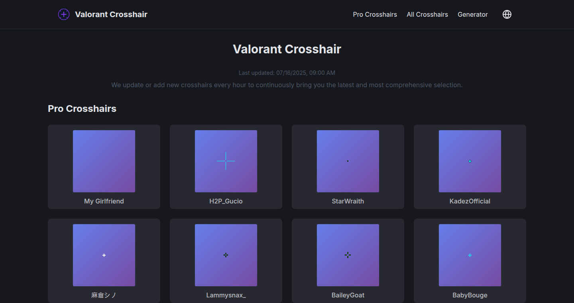Open Lammysnax_ crosshair preview image

[226, 255]
